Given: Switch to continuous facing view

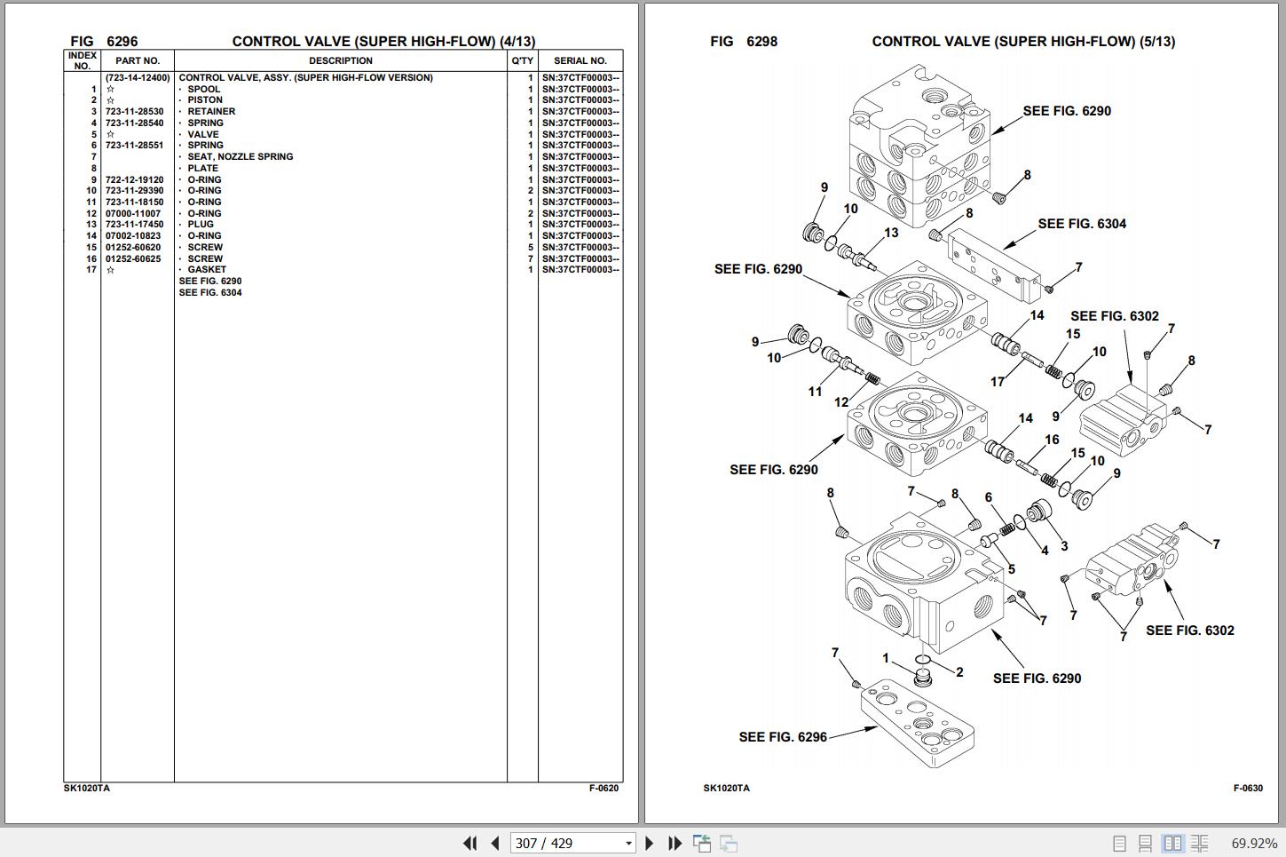Looking at the screenshot, I should (x=1199, y=843).
